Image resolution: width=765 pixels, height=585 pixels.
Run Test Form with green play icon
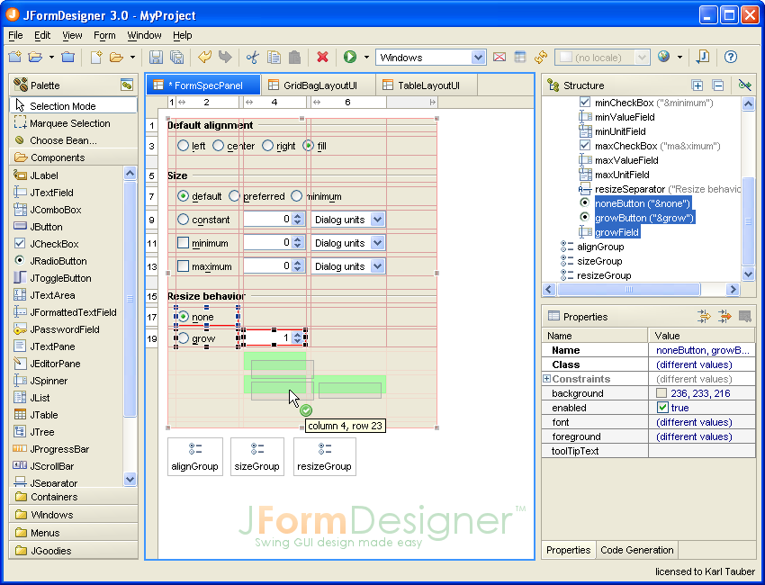[350, 57]
